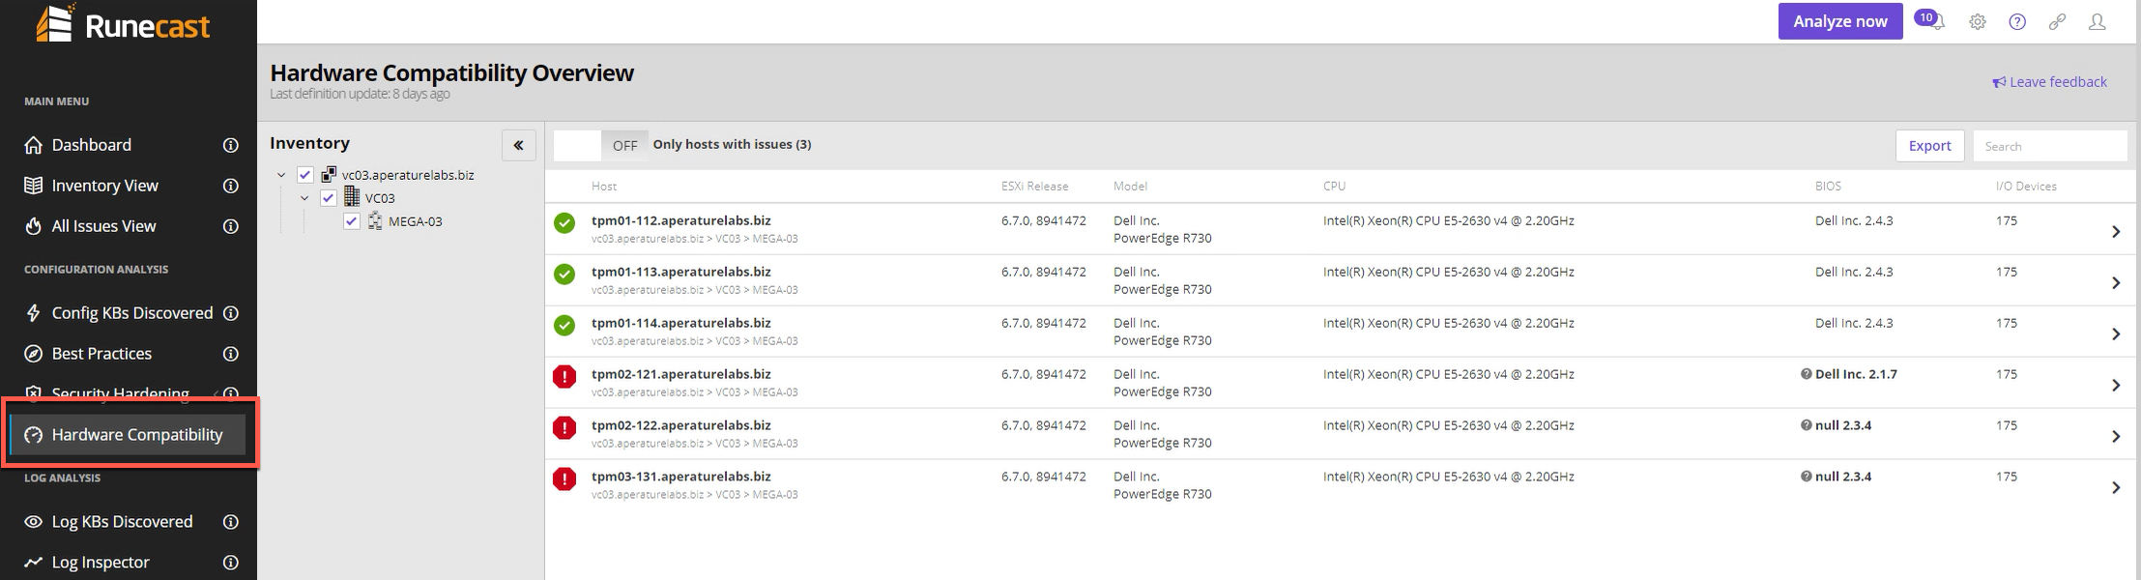Uncheck vc03.aperaturelabs.biz inventory checkbox
Viewport: 2141px width, 580px height.
click(304, 175)
